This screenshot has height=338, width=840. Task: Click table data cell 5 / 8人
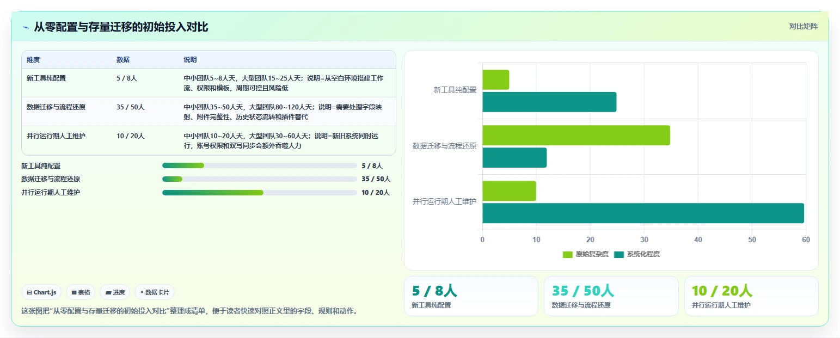(x=127, y=78)
